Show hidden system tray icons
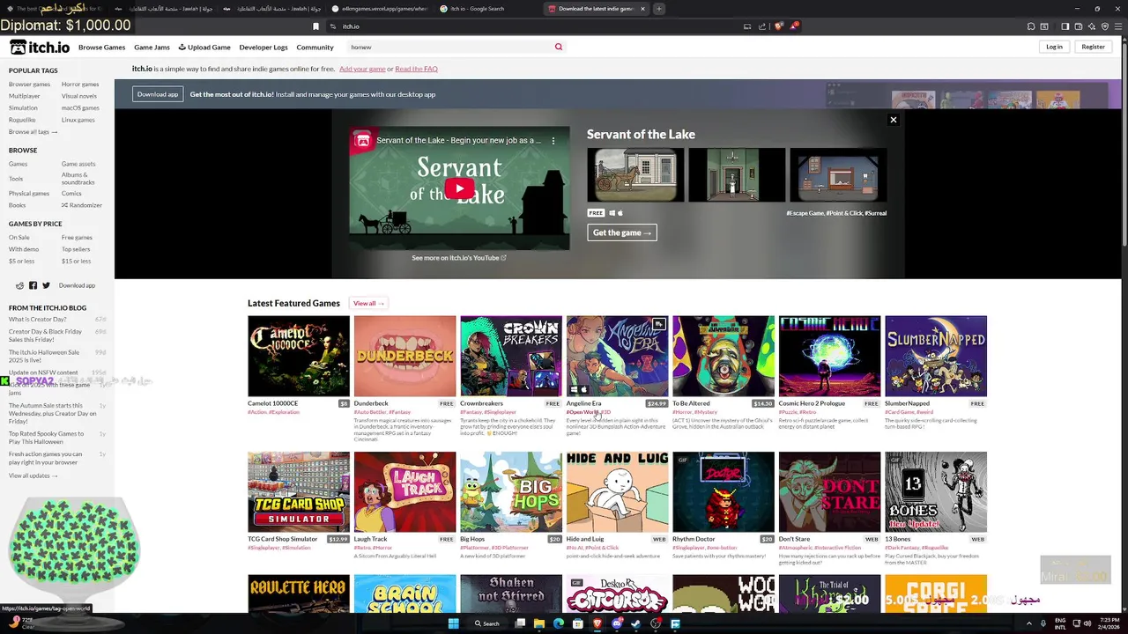This screenshot has height=634, width=1128. (1028, 623)
